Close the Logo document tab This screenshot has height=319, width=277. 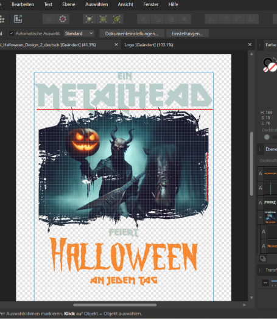250,44
